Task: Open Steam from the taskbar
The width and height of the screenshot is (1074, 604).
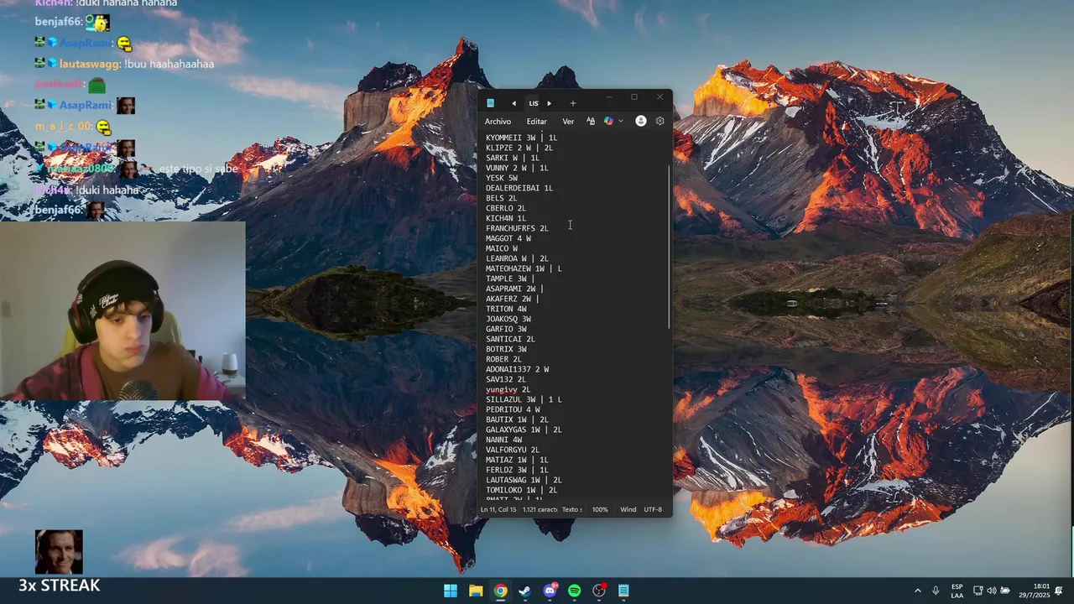Action: pyautogui.click(x=524, y=591)
